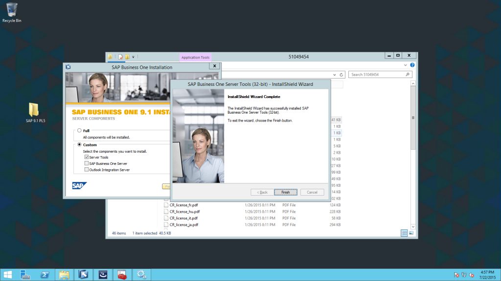The width and height of the screenshot is (501, 281).
Task: Click the muted volume tray icon
Action: tap(472, 275)
